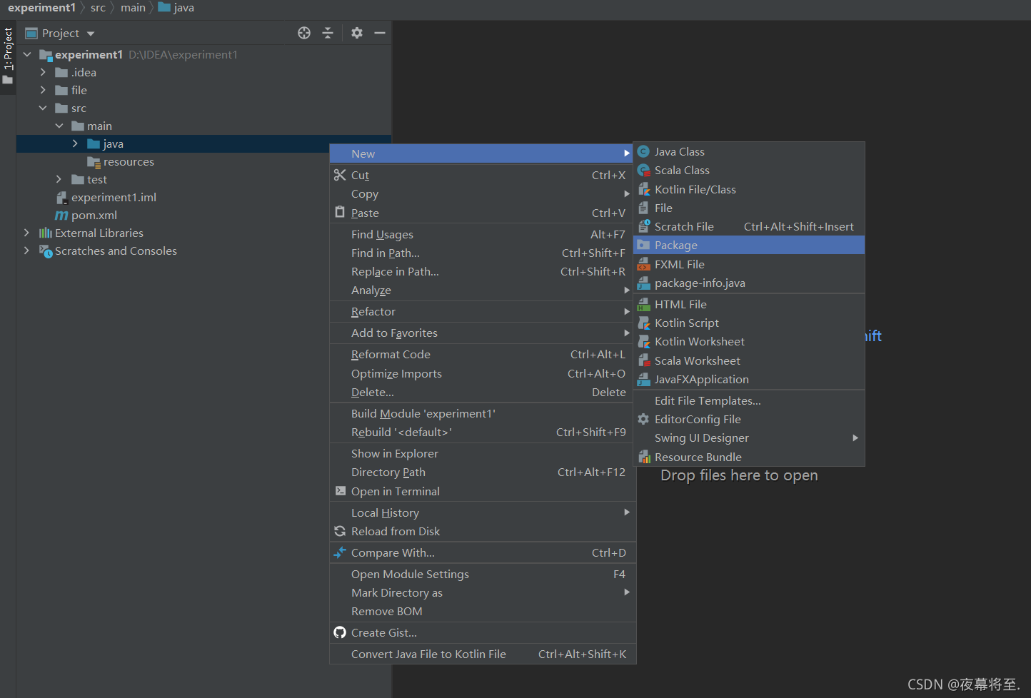
Task: Click the Compare With arrows icon
Action: point(340,552)
